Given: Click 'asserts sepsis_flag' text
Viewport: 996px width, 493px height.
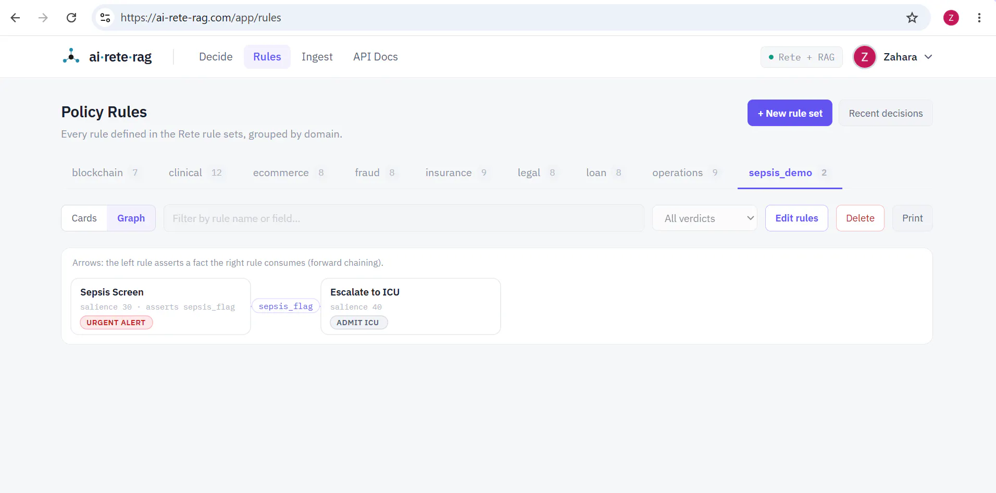Looking at the screenshot, I should 190,307.
